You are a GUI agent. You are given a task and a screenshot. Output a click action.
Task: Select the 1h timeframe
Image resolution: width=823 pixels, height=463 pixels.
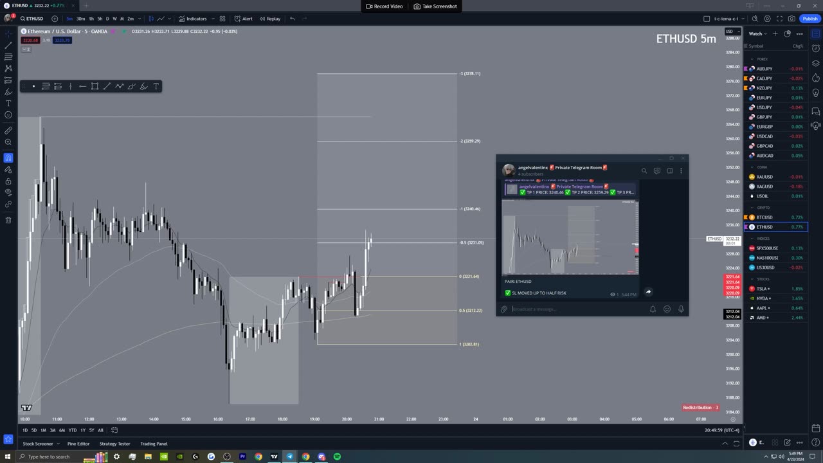[91, 19]
